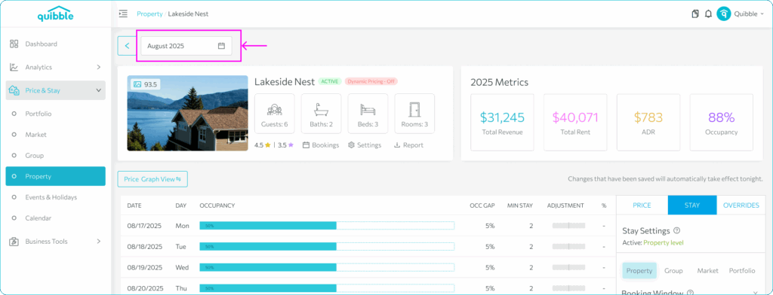Open the Quibble account dropdown
773x295 pixels.
pos(750,14)
